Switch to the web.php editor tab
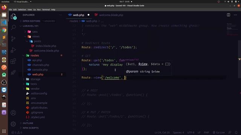 pyautogui.click(x=78, y=15)
